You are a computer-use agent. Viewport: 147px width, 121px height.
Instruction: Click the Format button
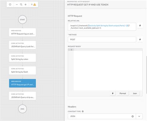click(123, 93)
